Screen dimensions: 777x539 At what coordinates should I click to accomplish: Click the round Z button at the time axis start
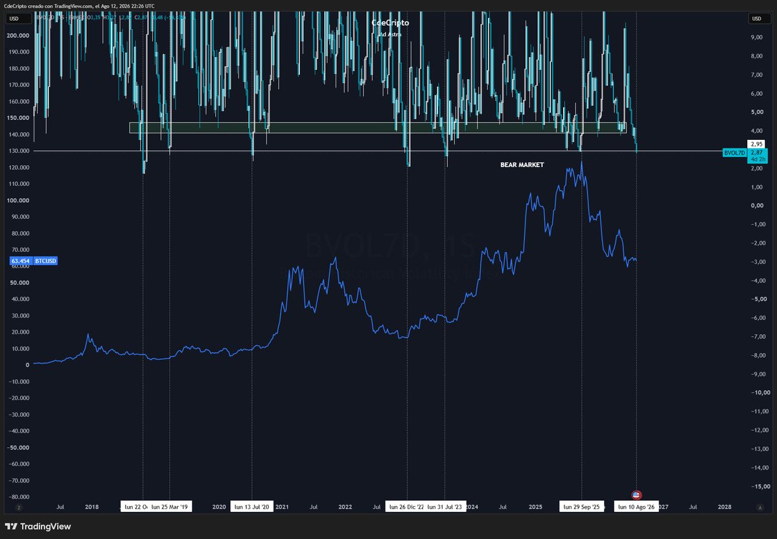[x=19, y=507]
